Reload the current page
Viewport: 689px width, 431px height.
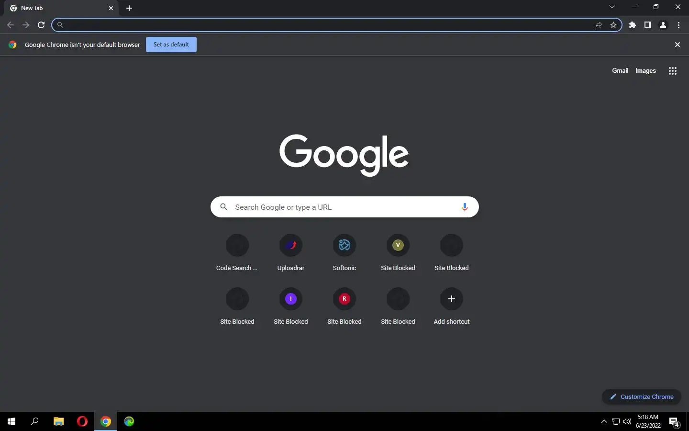click(x=41, y=25)
